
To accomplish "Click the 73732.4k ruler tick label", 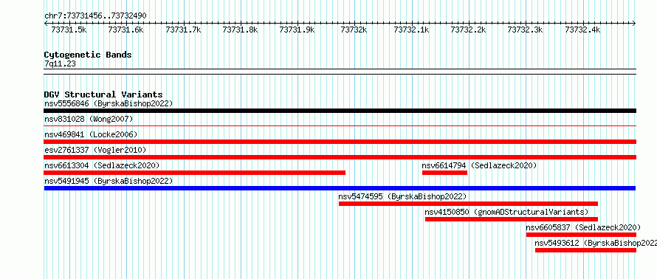I will point(583,30).
